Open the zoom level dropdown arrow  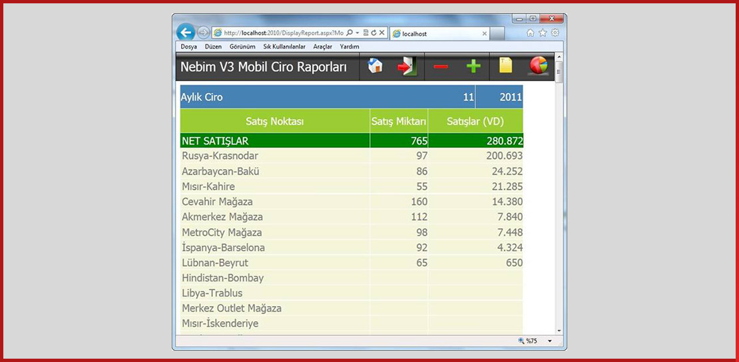550,341
